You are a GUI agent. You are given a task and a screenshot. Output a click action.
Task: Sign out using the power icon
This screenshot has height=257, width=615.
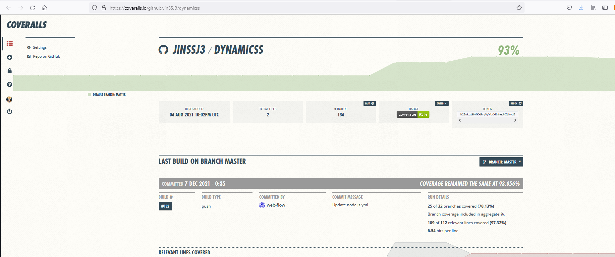click(10, 111)
